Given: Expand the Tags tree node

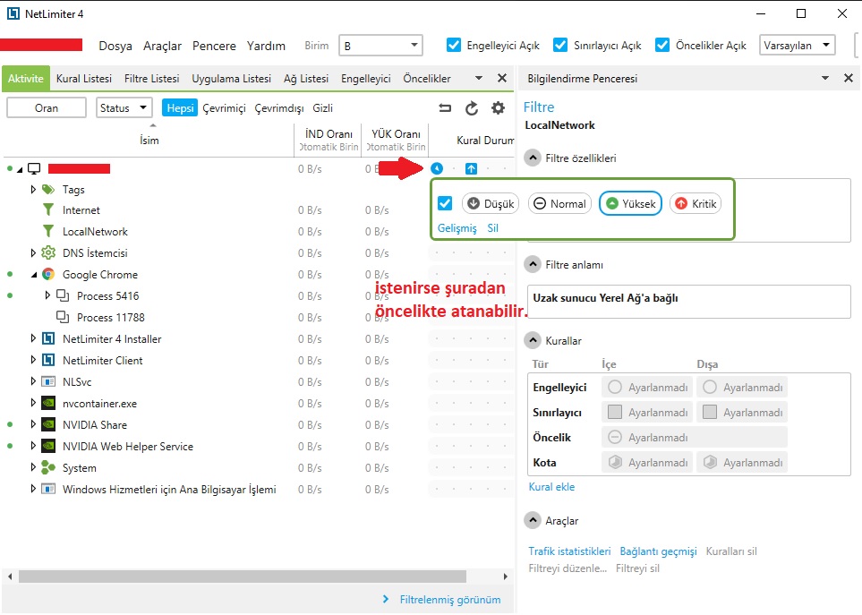Looking at the screenshot, I should pyautogui.click(x=33, y=190).
